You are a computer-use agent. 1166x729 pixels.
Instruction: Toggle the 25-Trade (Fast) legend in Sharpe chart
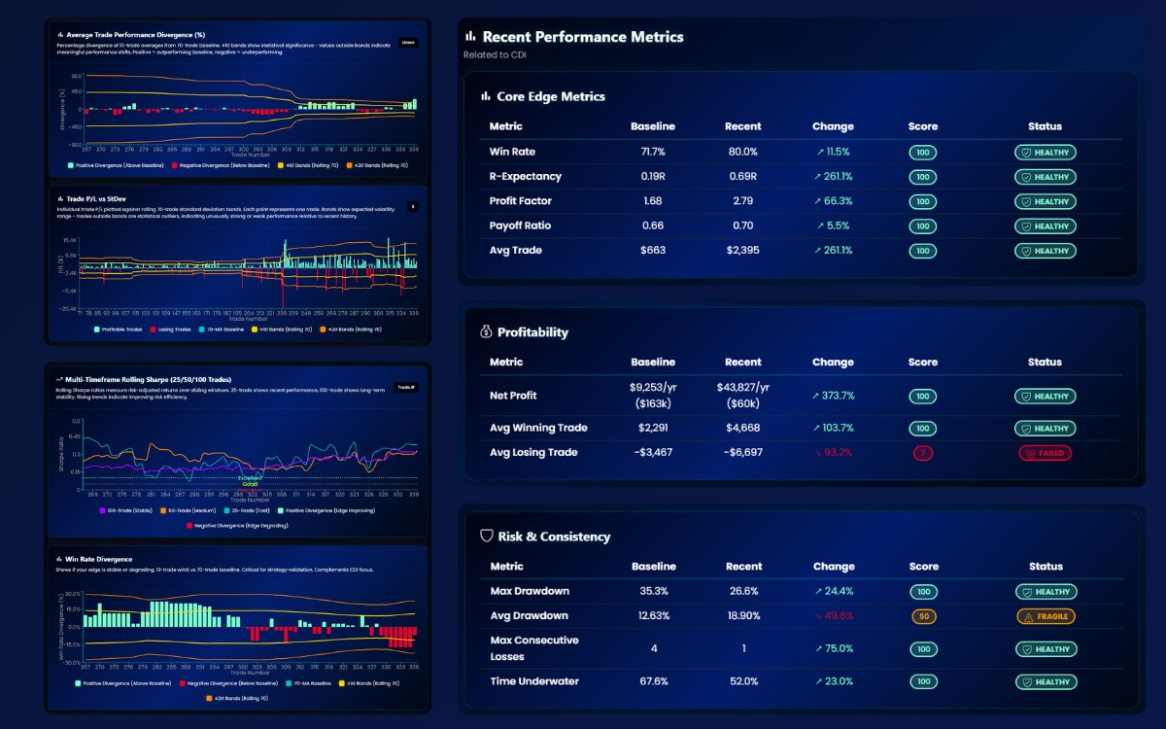[x=251, y=510]
